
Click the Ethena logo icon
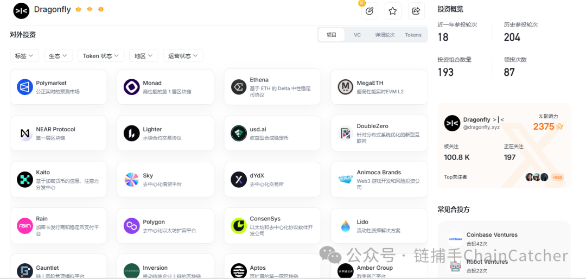pyautogui.click(x=238, y=87)
